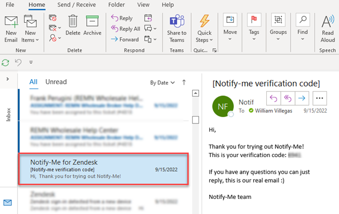Create a New Email

tap(11, 29)
